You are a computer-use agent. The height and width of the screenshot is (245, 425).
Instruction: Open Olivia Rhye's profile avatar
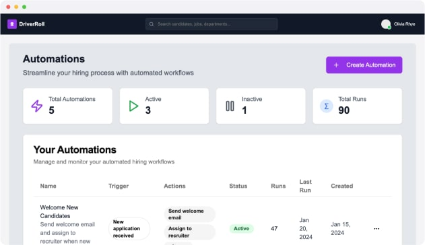click(386, 24)
